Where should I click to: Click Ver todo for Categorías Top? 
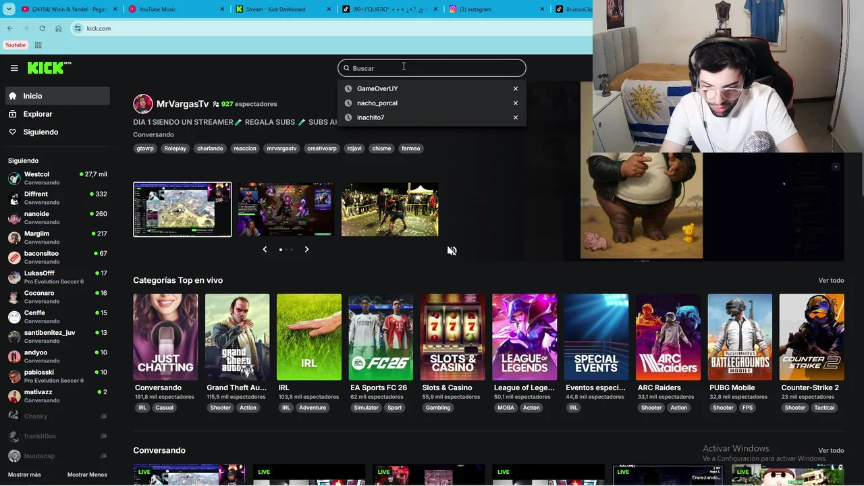(x=831, y=280)
